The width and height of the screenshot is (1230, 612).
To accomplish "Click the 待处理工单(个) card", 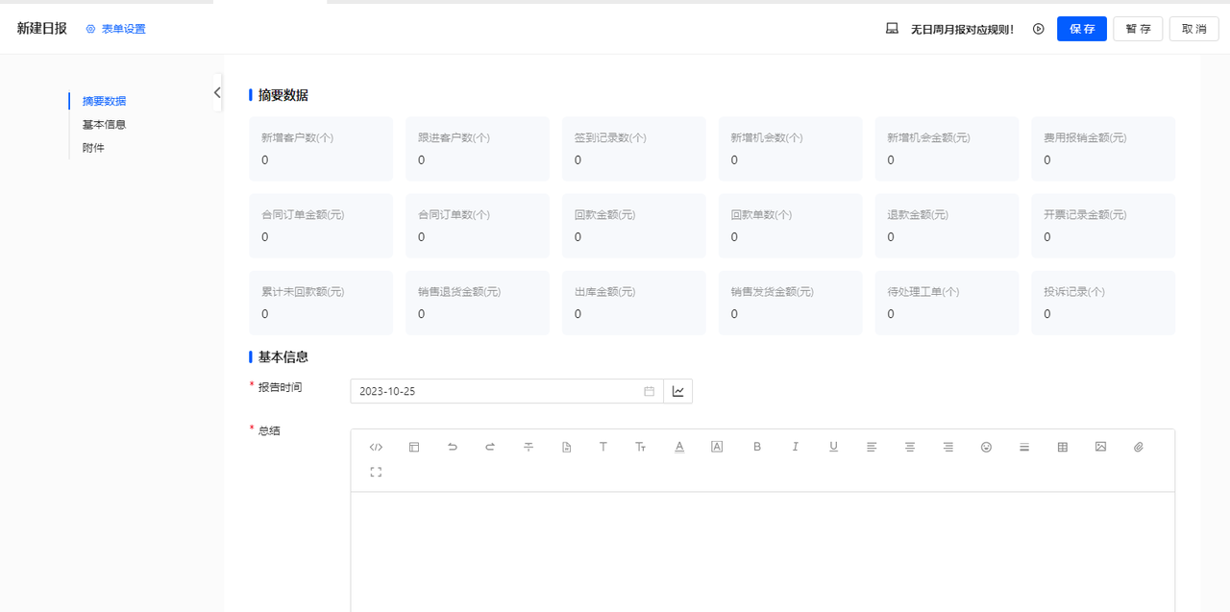I will pyautogui.click(x=947, y=303).
